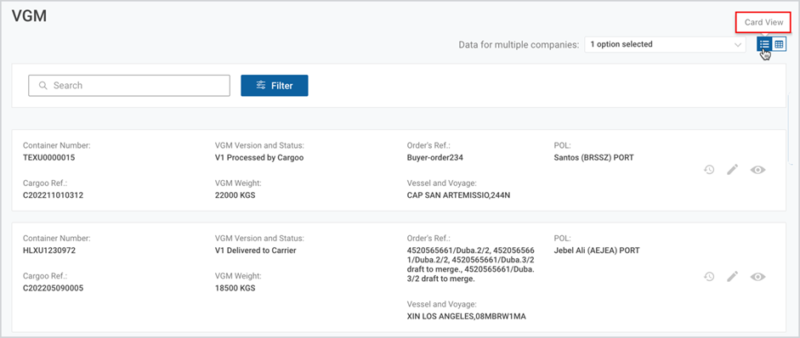Open history icon for container TEXU0000015

[709, 170]
